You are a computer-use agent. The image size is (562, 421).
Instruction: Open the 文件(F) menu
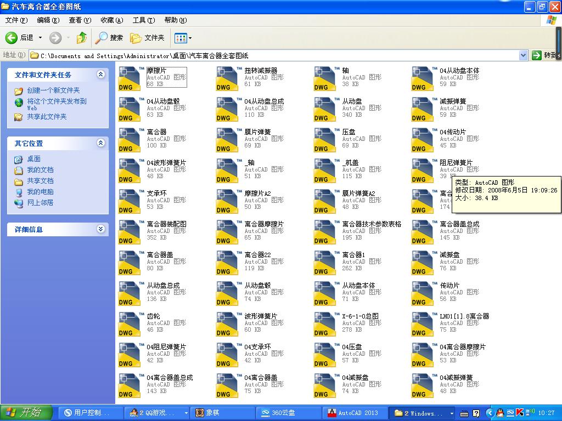(x=16, y=20)
